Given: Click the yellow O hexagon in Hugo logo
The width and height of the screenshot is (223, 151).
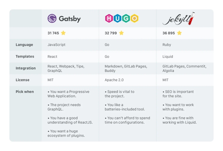Looking at the screenshot, I should pyautogui.click(x=134, y=18).
